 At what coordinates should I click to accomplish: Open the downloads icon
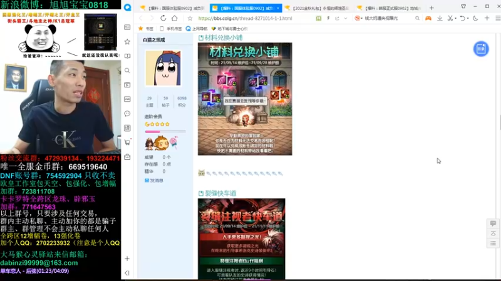coord(440,19)
